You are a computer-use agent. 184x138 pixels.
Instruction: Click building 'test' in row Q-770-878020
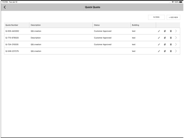point(134,38)
